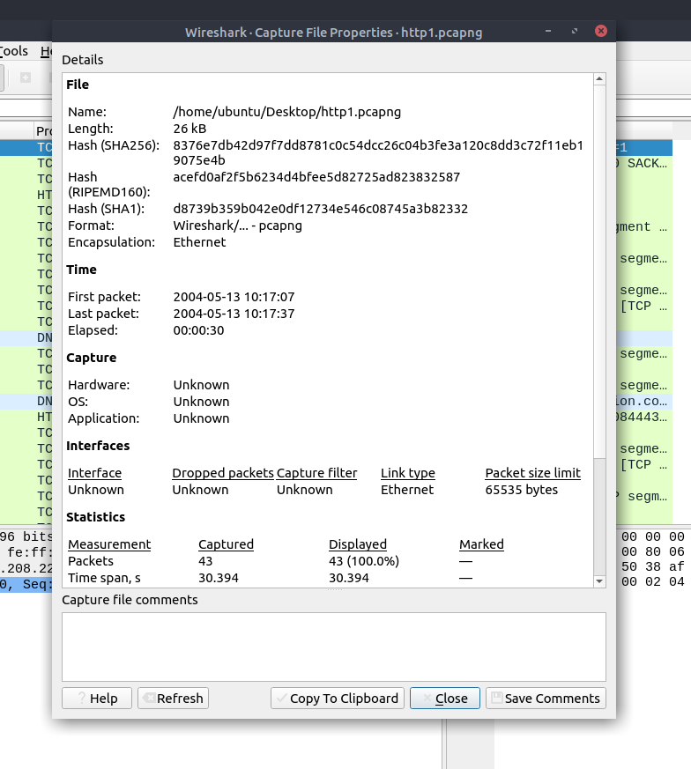This screenshot has width=691, height=769.
Task: Open the Tools menu in Wireshark window
Action: pos(14,51)
